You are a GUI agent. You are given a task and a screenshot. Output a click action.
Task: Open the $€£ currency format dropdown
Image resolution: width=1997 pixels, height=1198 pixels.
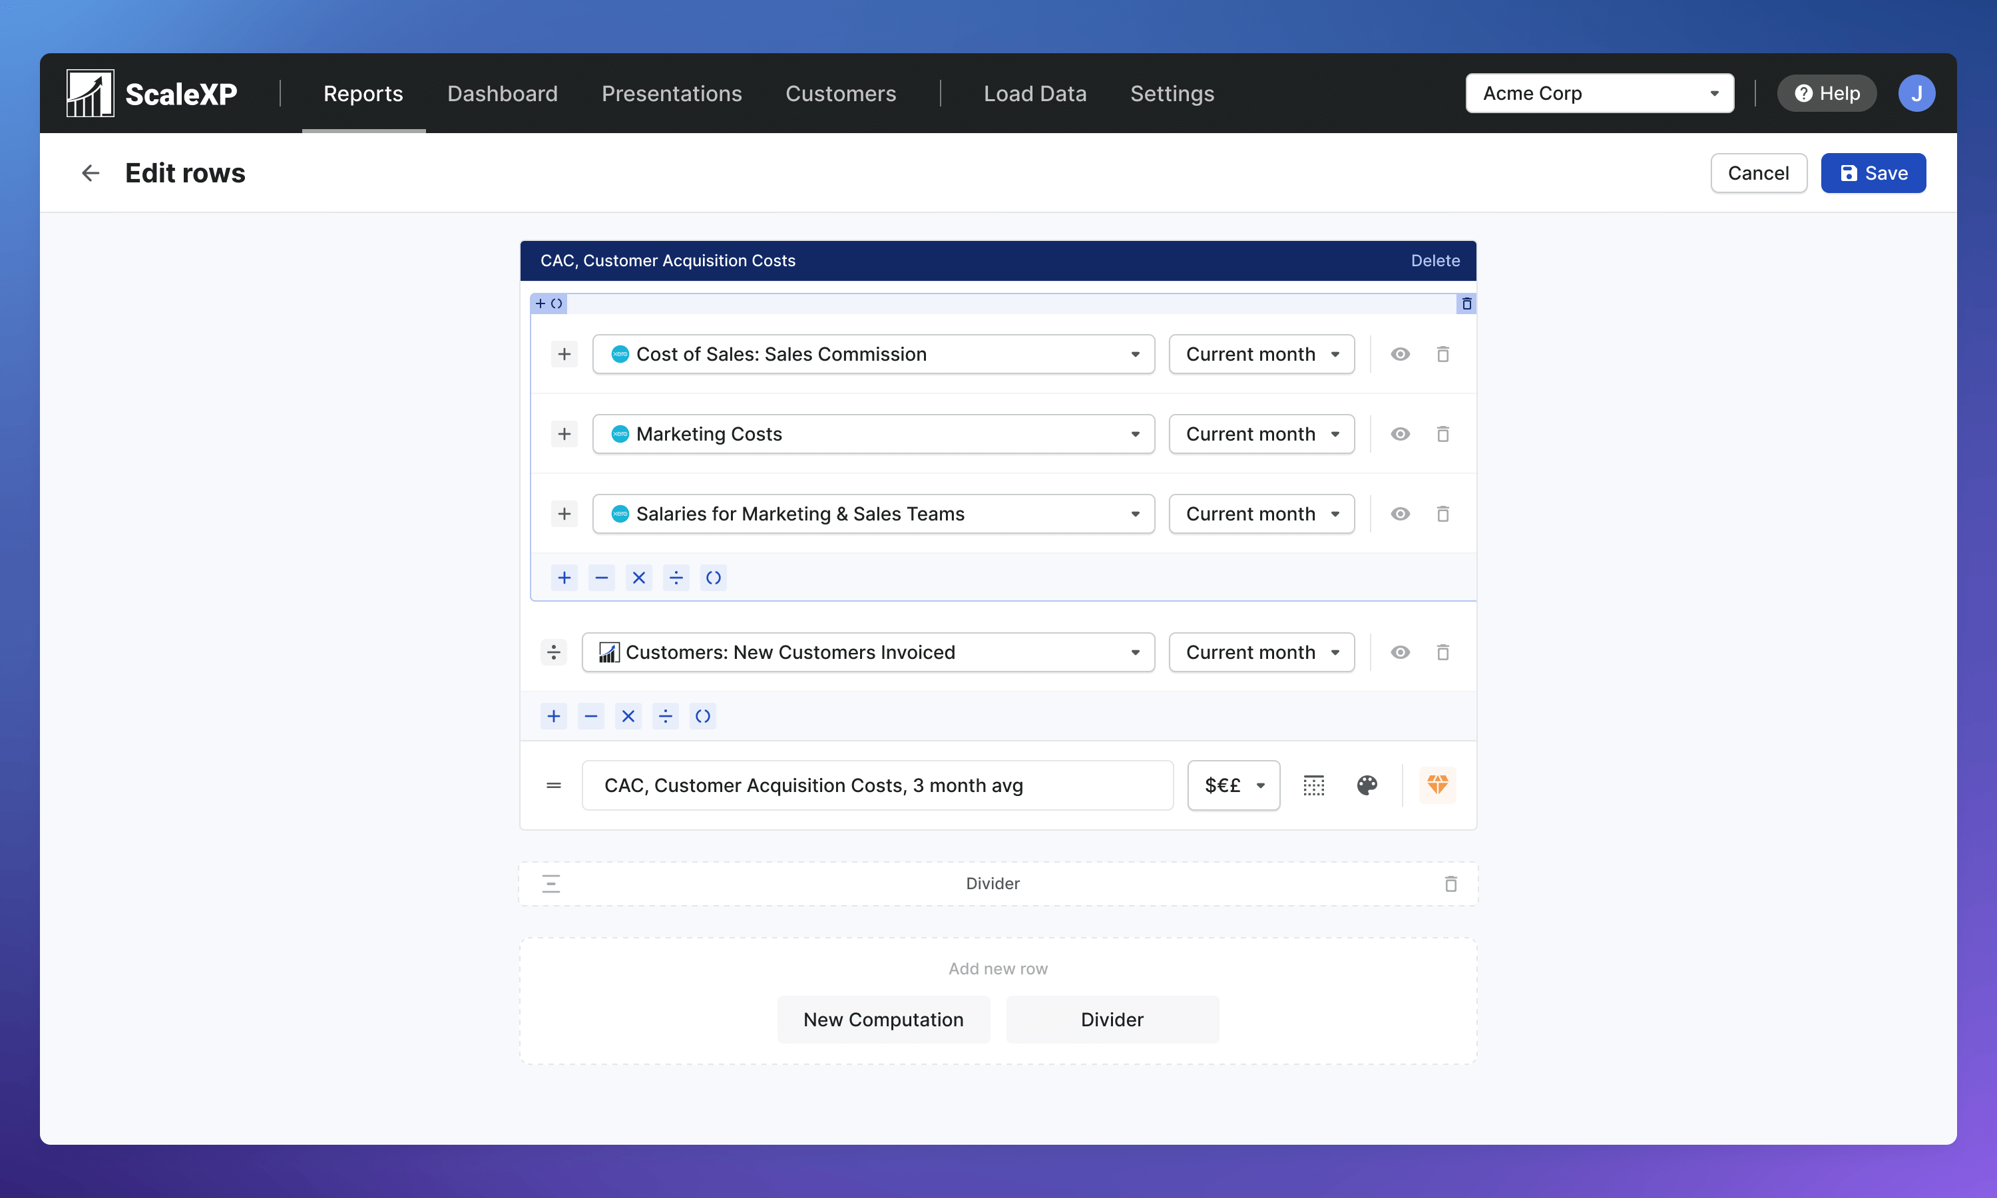tap(1233, 785)
